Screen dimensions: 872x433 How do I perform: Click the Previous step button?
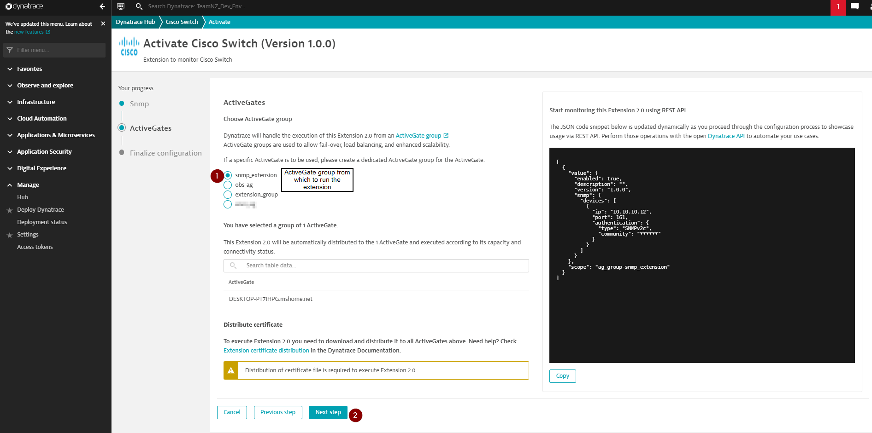278,412
